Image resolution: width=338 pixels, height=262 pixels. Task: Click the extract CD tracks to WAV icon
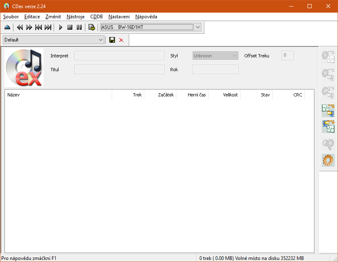click(328, 57)
